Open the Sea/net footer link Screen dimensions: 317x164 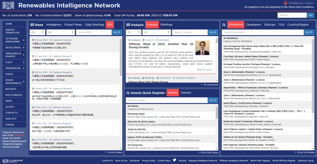tap(182, 161)
